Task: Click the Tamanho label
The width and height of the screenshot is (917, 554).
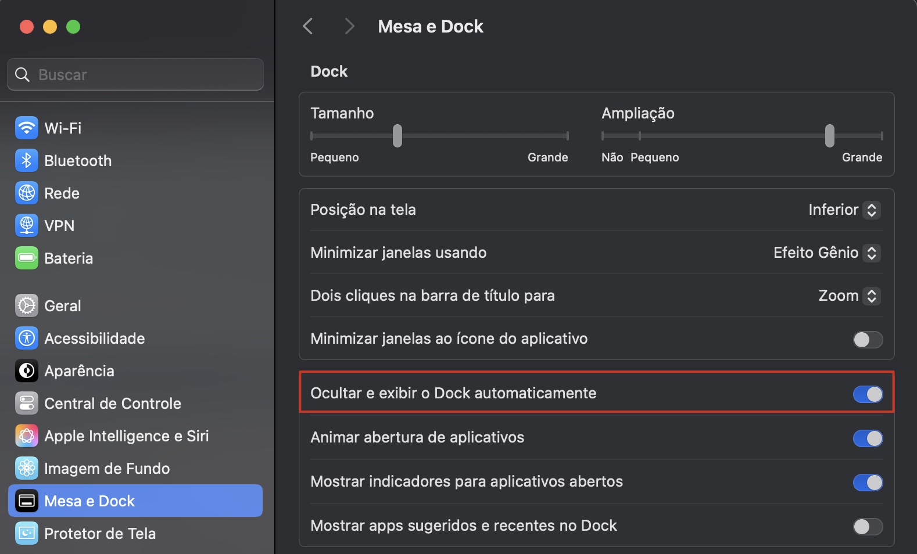Action: click(342, 113)
